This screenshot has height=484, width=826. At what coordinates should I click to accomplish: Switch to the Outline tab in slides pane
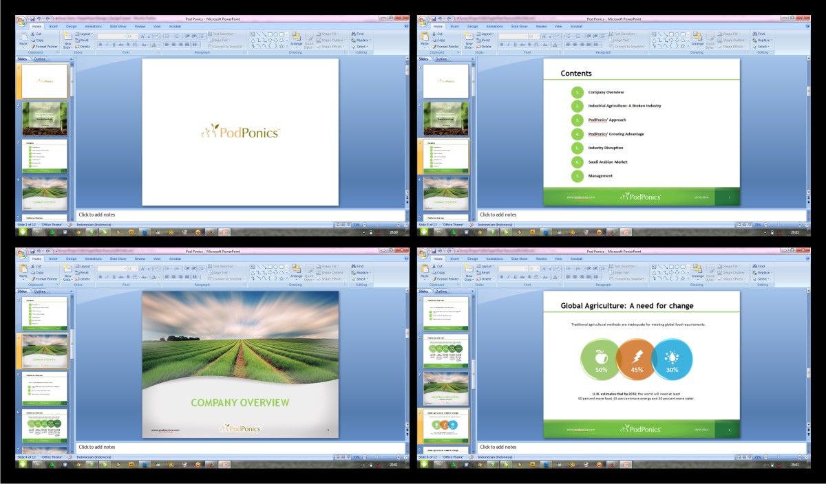(40, 58)
